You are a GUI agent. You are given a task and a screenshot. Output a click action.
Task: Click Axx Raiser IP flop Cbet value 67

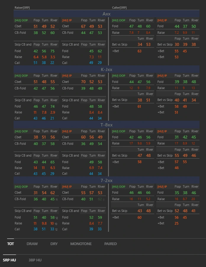pyautogui.click(x=83, y=26)
